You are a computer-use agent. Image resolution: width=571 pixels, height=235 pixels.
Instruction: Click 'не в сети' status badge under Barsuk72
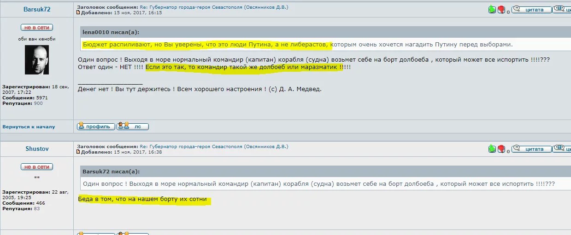click(37, 28)
